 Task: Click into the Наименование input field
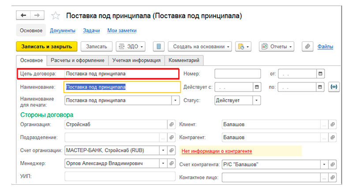122,87
